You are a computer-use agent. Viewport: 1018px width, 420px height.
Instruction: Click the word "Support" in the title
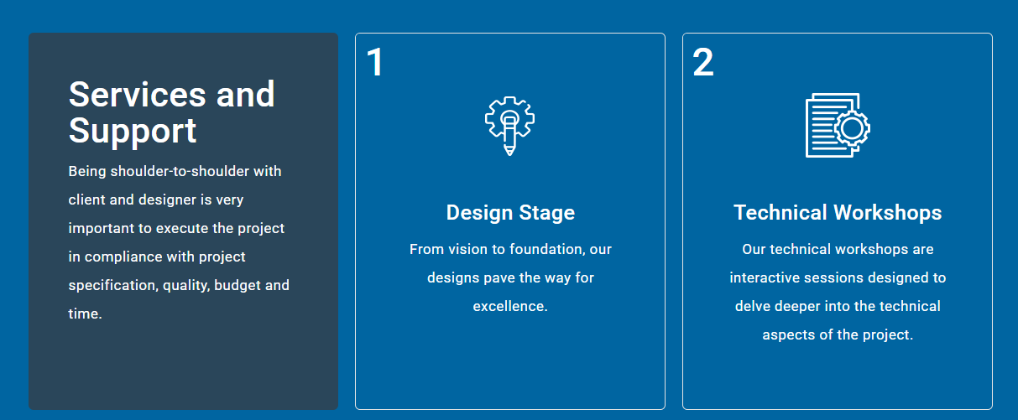[x=133, y=132]
